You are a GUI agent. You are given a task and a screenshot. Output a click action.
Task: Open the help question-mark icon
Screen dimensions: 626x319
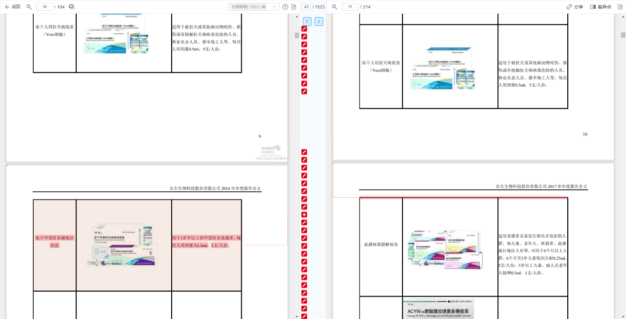285,7
